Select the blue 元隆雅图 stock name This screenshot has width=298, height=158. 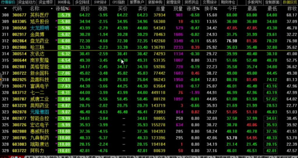coord(39,112)
